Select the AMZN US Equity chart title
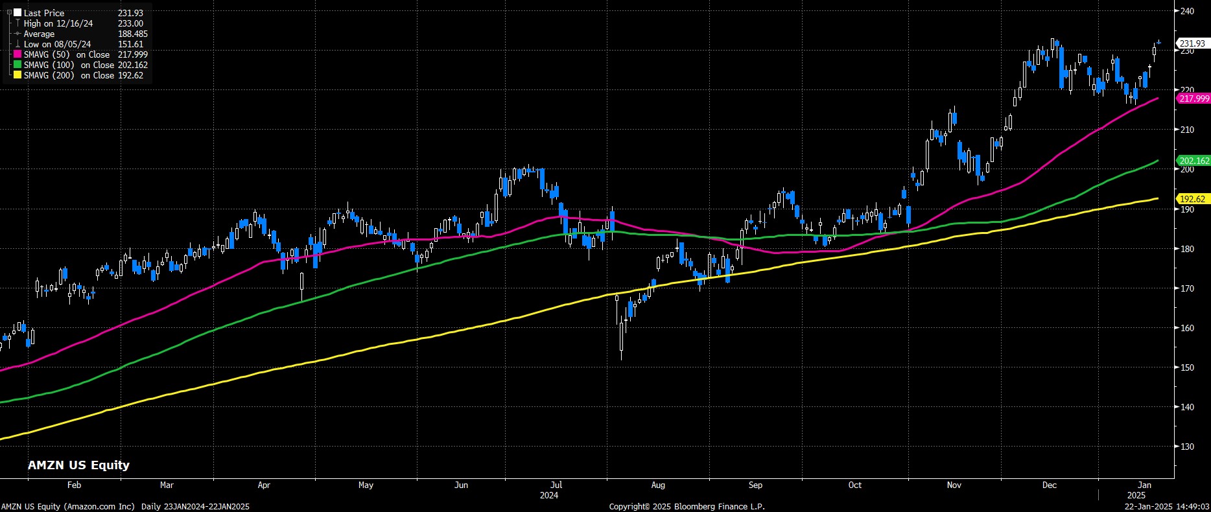 78,465
